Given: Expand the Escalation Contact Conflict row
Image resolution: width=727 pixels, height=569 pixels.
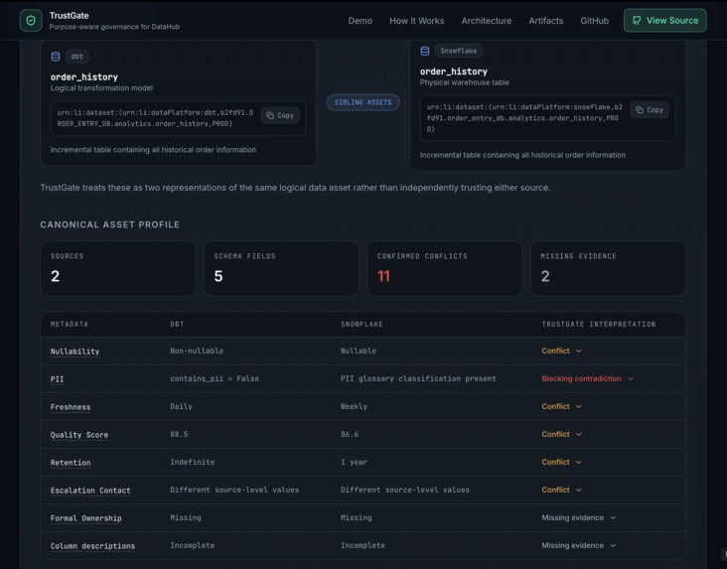Looking at the screenshot, I should tap(561, 491).
